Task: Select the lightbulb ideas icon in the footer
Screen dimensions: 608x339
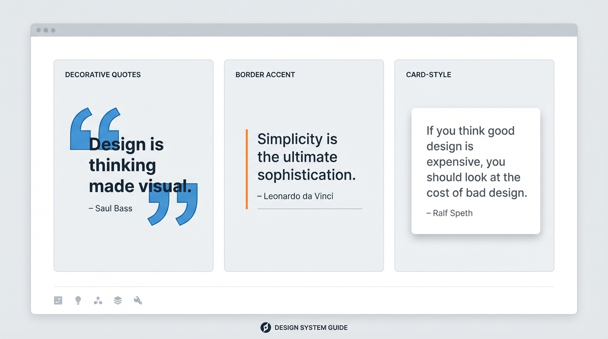Action: coord(78,300)
